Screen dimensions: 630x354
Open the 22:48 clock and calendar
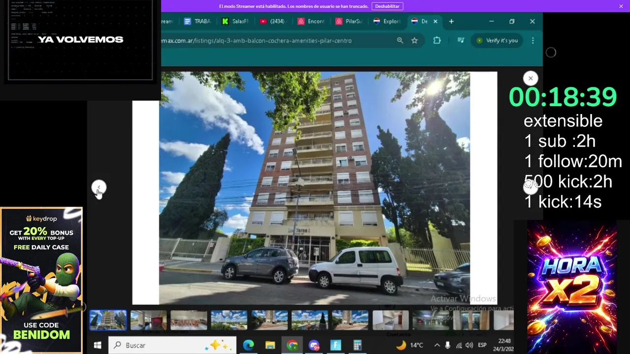pos(504,345)
